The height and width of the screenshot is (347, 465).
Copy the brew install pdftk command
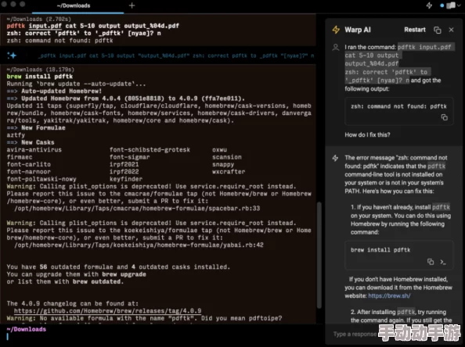point(431,262)
